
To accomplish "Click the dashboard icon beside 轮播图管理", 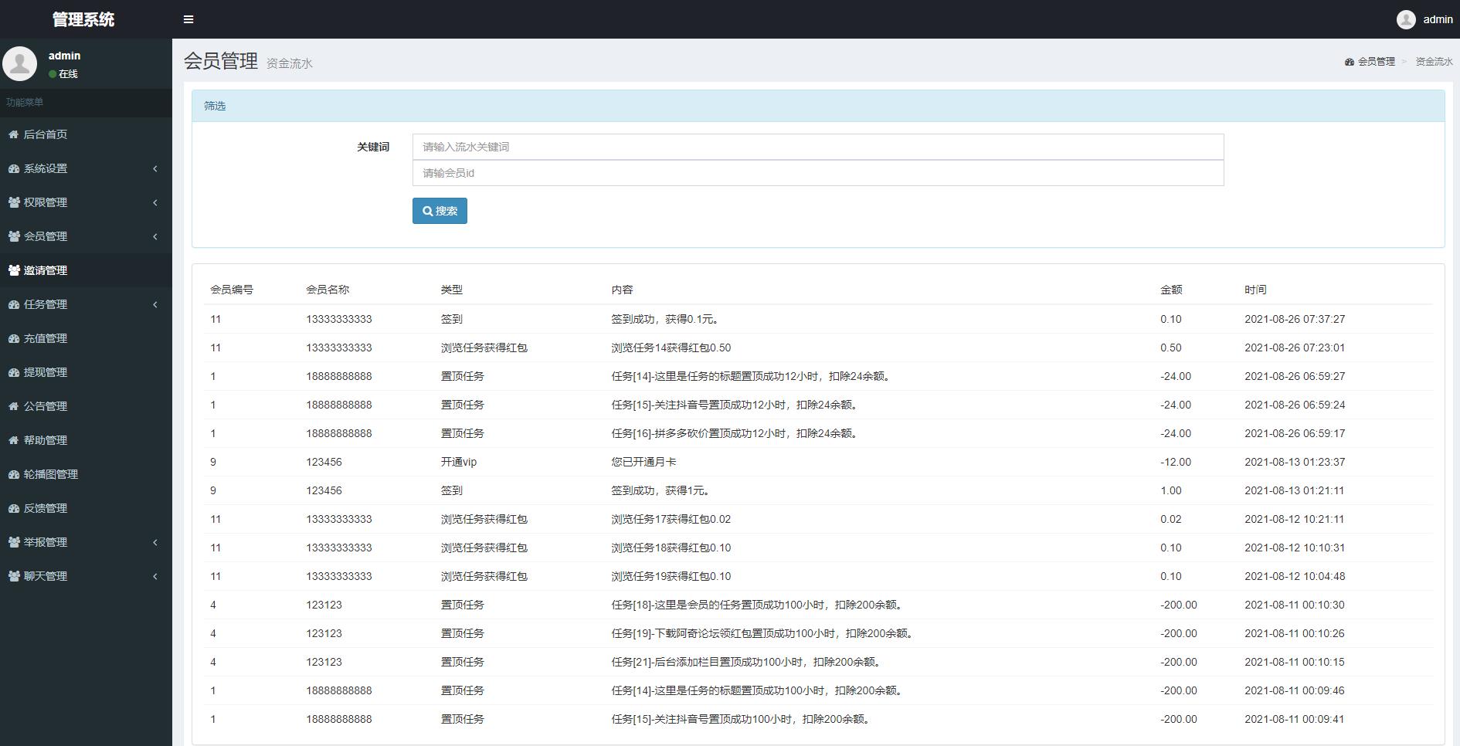I will pos(14,474).
